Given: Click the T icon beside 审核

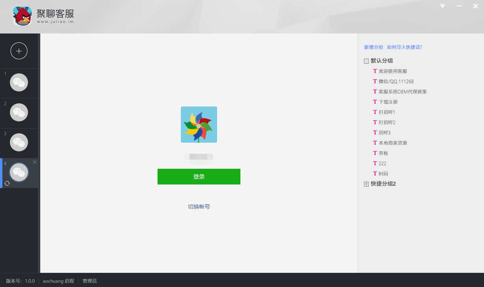Looking at the screenshot, I should pyautogui.click(x=375, y=153).
